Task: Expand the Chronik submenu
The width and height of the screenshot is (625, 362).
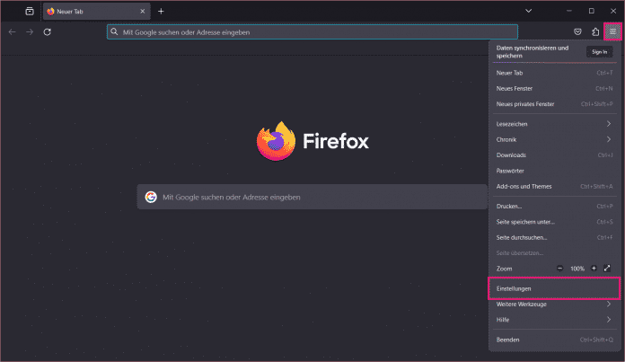Action: point(553,139)
